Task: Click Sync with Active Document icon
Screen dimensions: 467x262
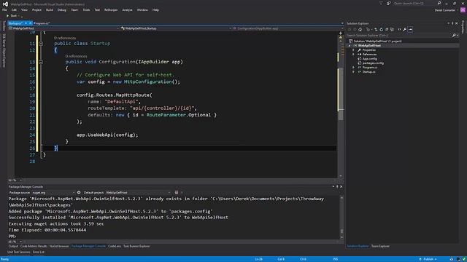Action: coord(376,29)
